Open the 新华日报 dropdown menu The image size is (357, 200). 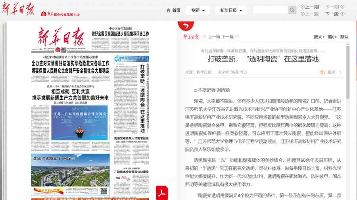pyautogui.click(x=231, y=10)
